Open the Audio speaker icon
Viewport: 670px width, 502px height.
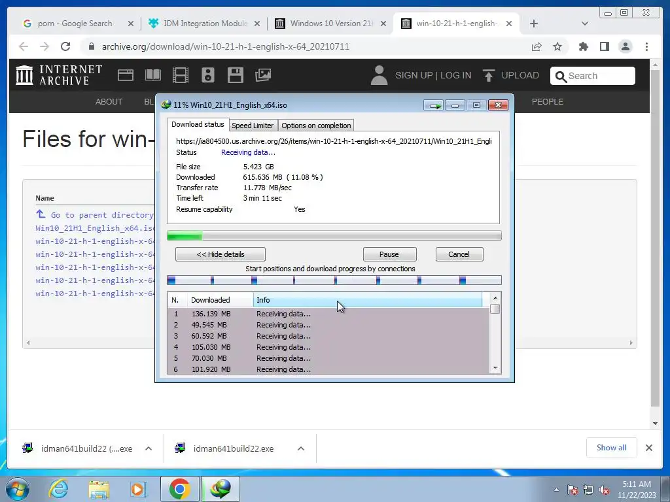tap(208, 75)
